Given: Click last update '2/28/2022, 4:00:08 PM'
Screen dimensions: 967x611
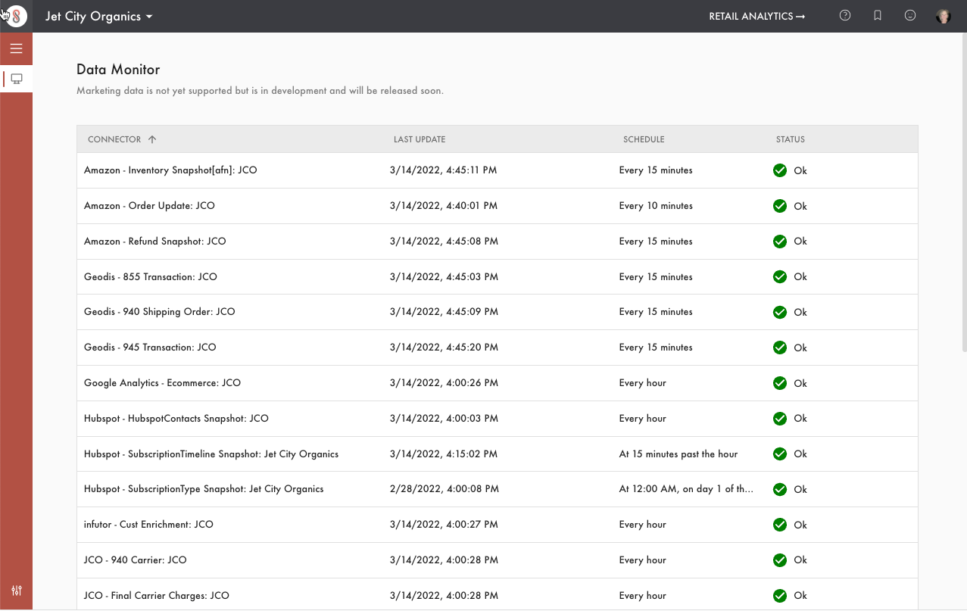Looking at the screenshot, I should 445,489.
